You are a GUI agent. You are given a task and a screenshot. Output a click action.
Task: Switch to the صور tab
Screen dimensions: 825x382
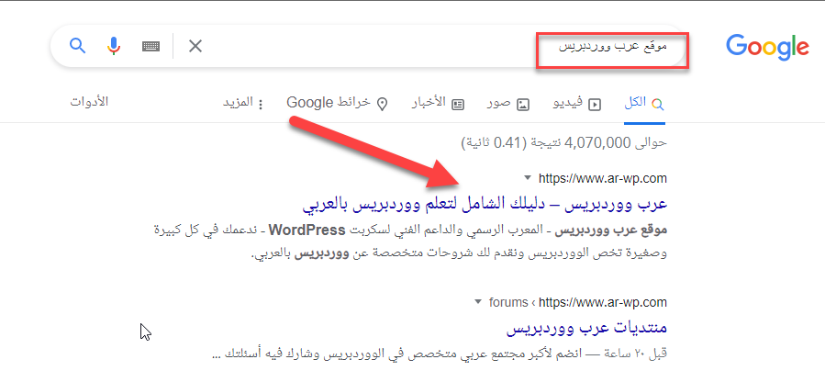[508, 104]
